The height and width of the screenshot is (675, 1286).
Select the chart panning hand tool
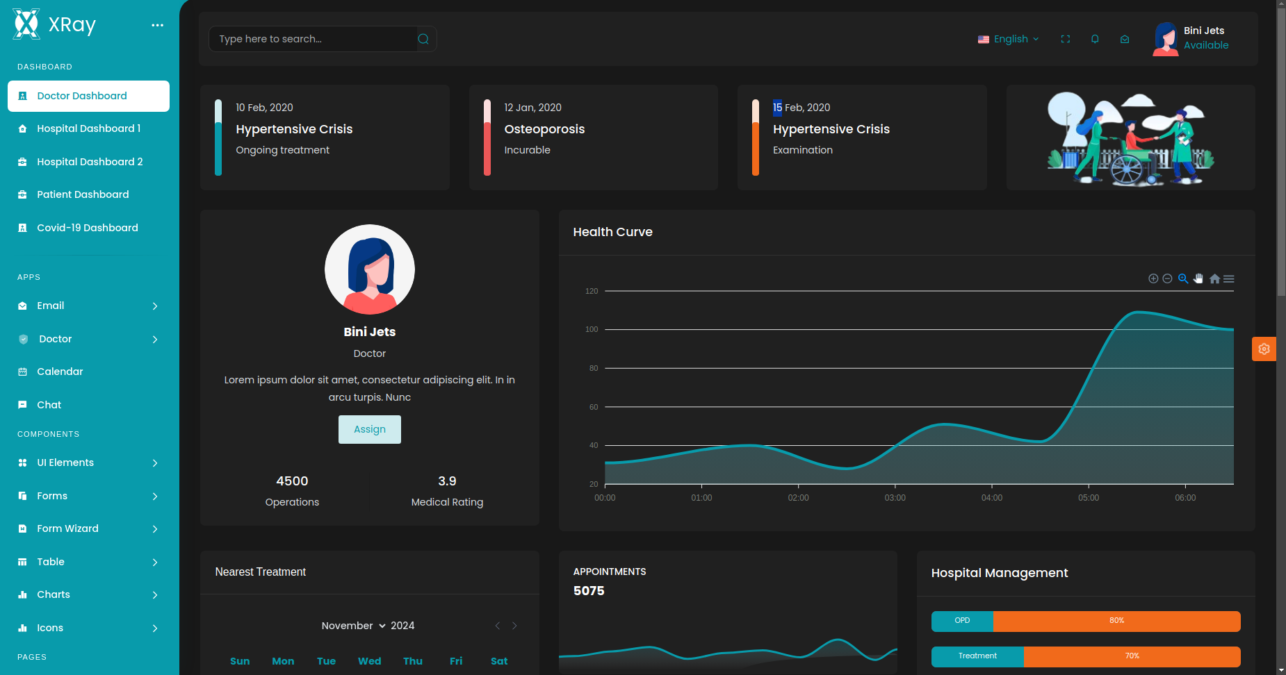(1198, 278)
